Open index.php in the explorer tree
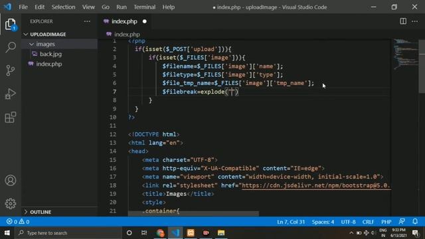This screenshot has height=239, width=425. pos(48,64)
